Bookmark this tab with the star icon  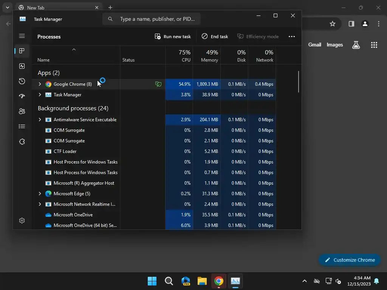click(x=333, y=24)
